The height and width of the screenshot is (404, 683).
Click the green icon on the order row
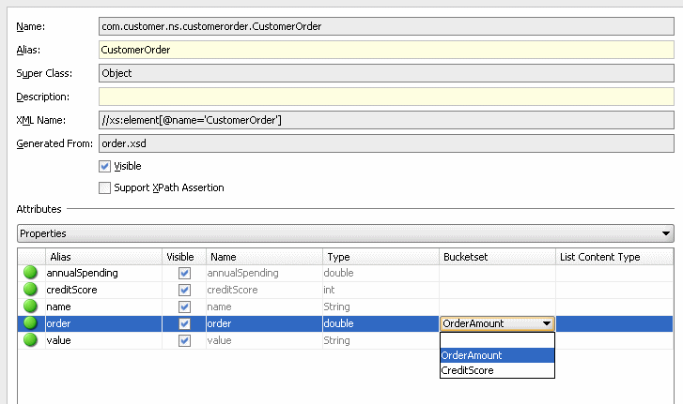point(31,323)
